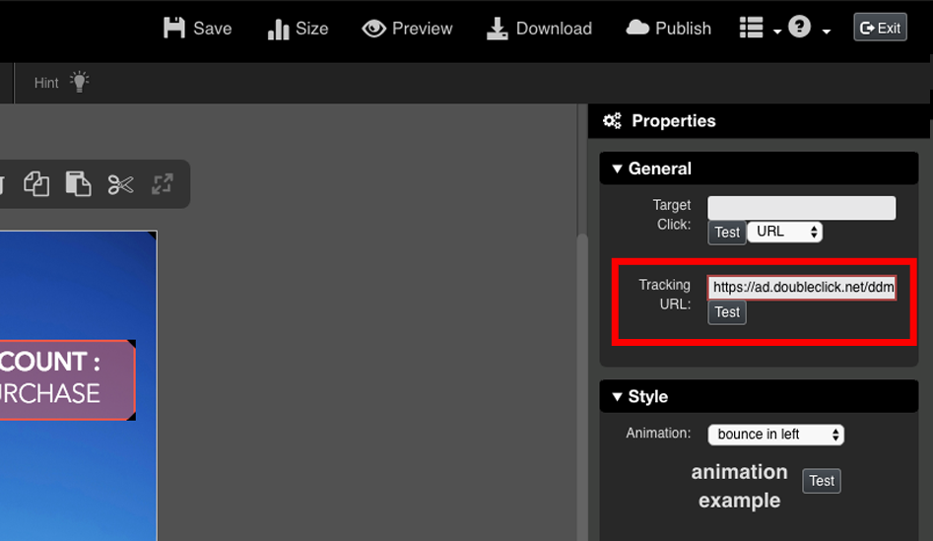Click Test button beside animation example

[822, 481]
